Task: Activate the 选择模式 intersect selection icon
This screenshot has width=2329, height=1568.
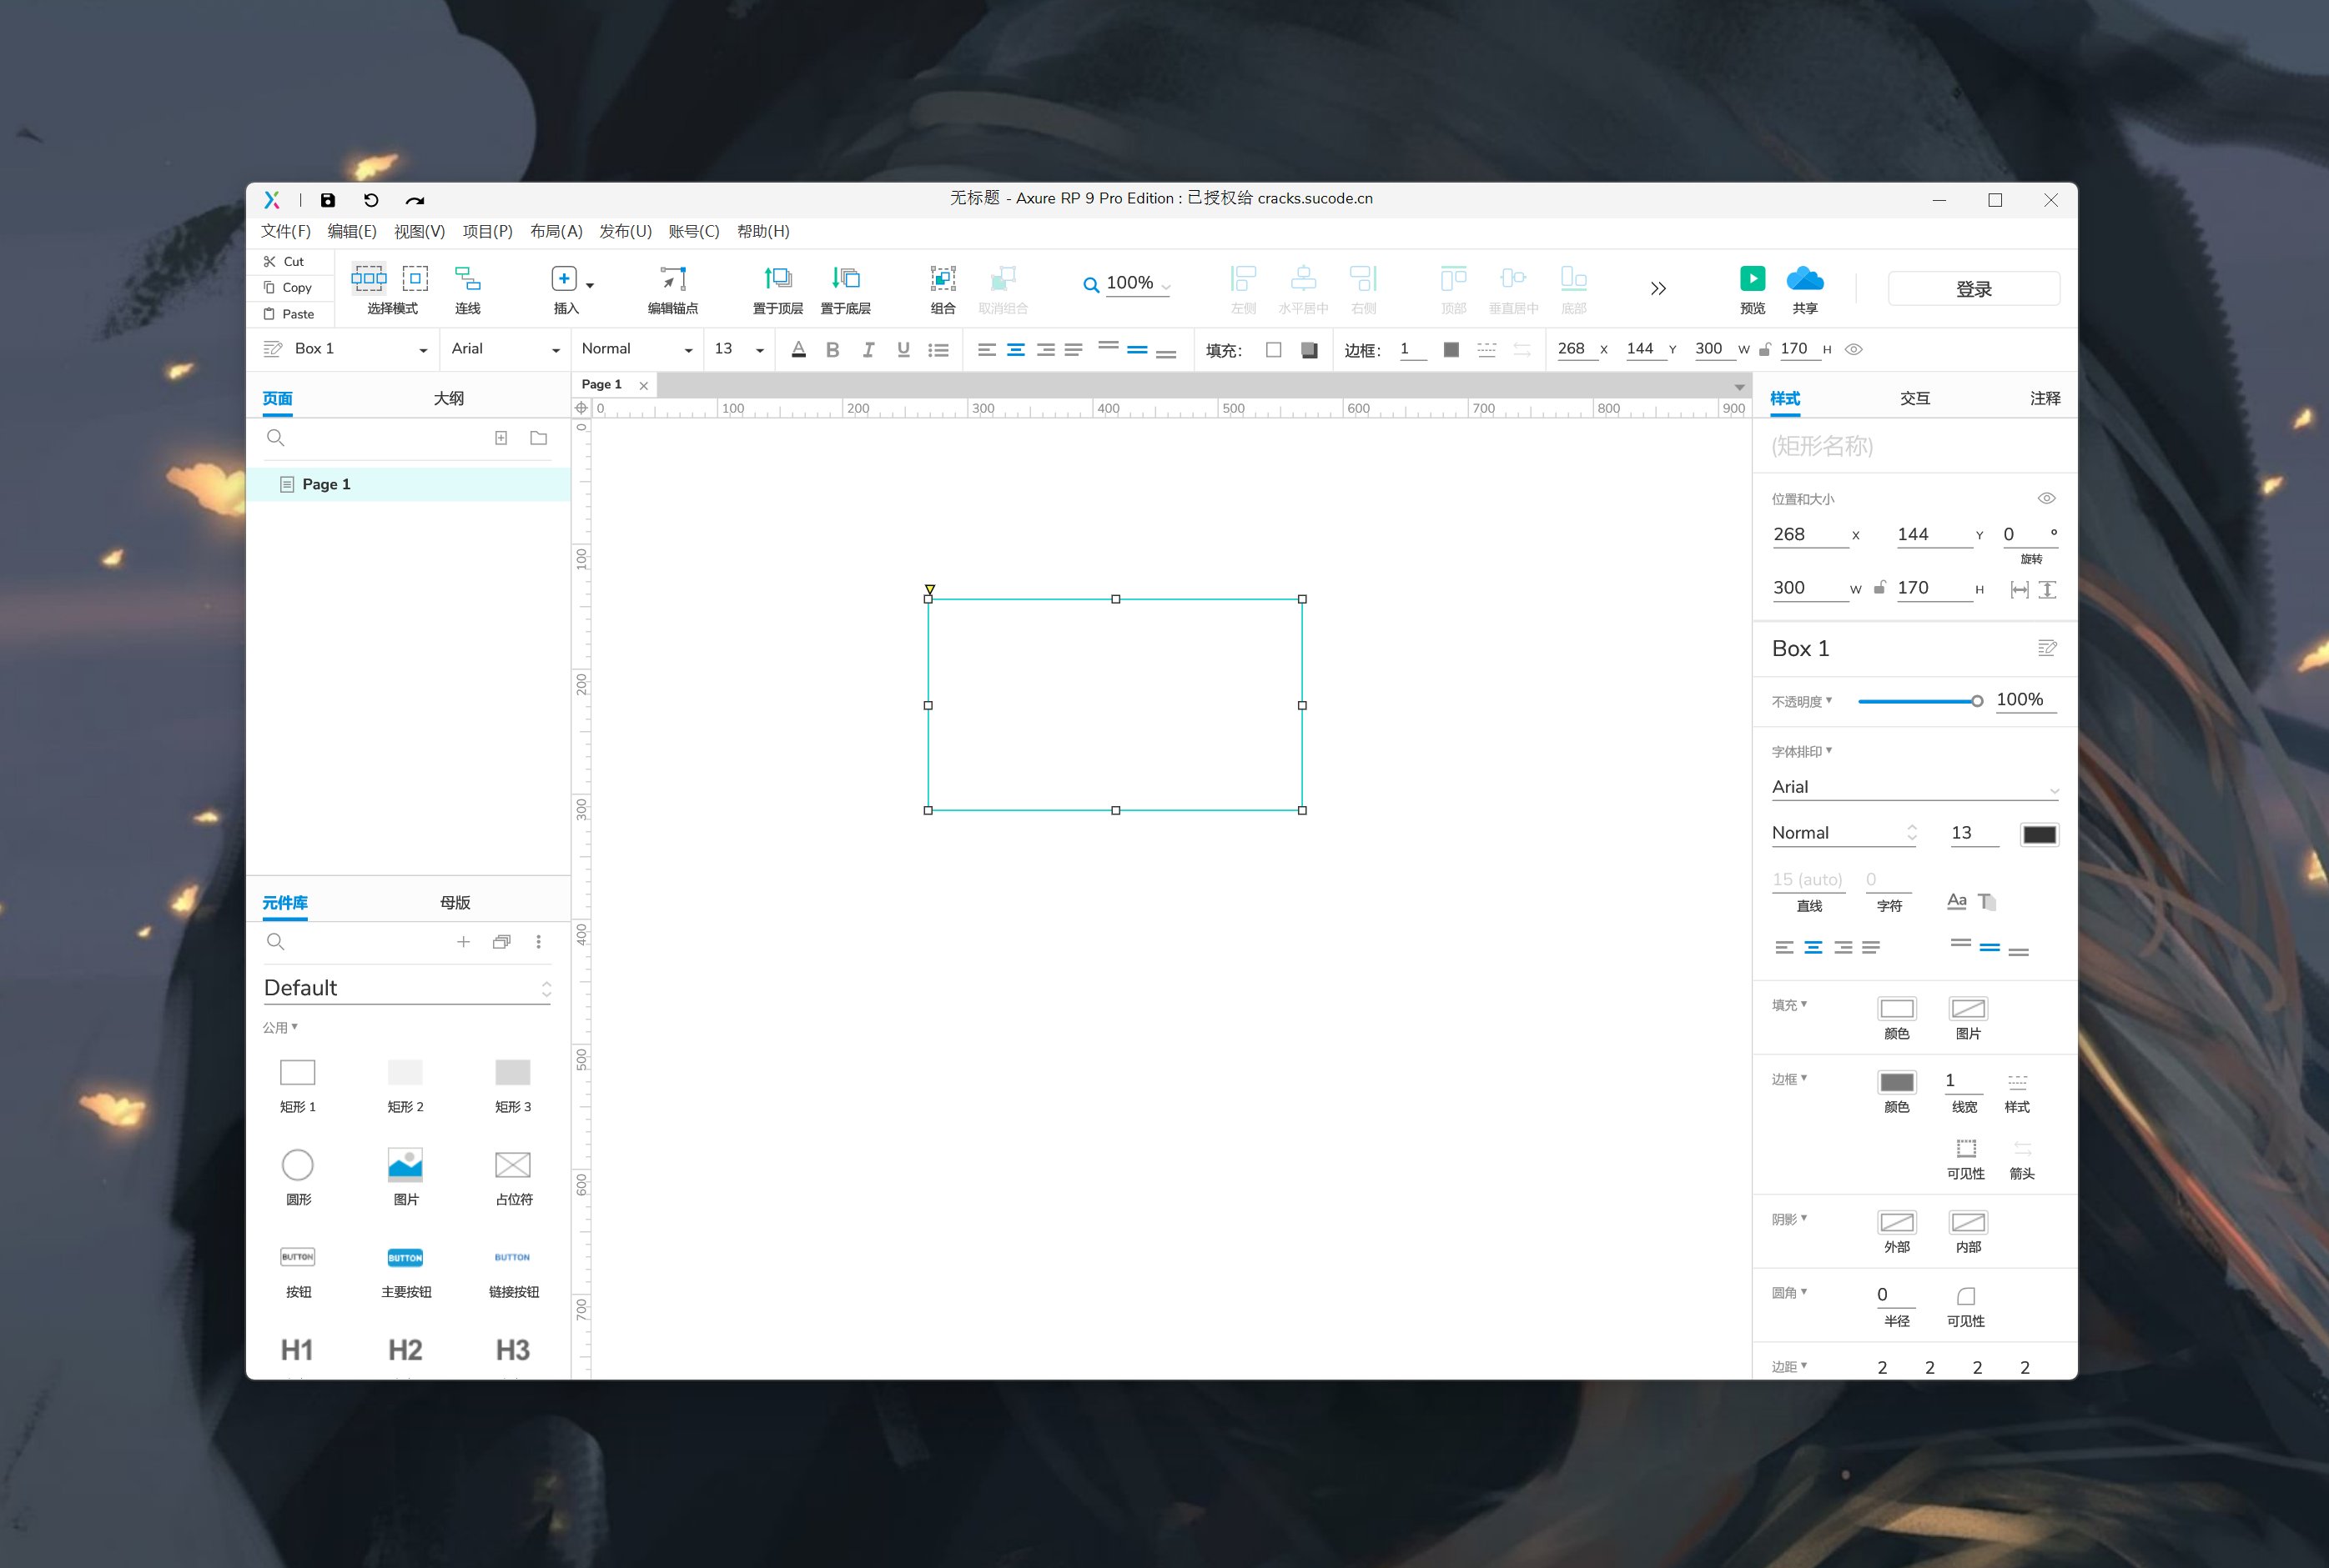Action: pyautogui.click(x=370, y=278)
